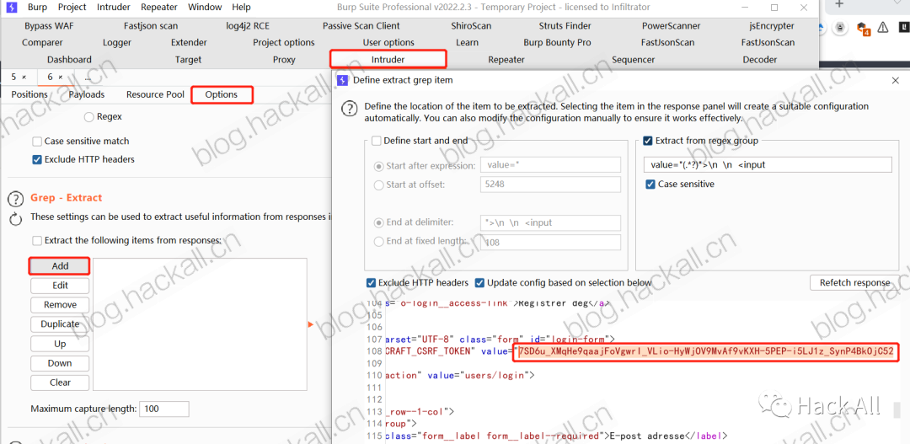Open the log4j2 RCE extension tab

point(248,26)
